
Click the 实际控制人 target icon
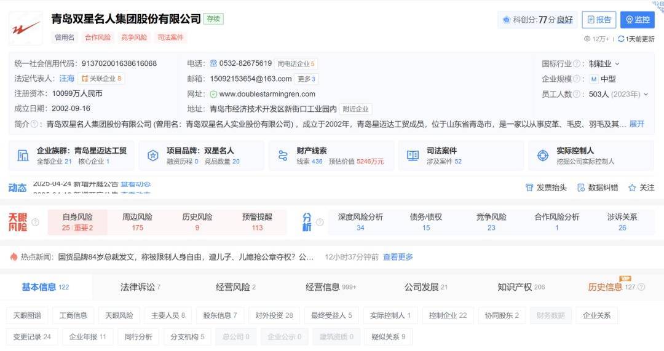point(543,156)
